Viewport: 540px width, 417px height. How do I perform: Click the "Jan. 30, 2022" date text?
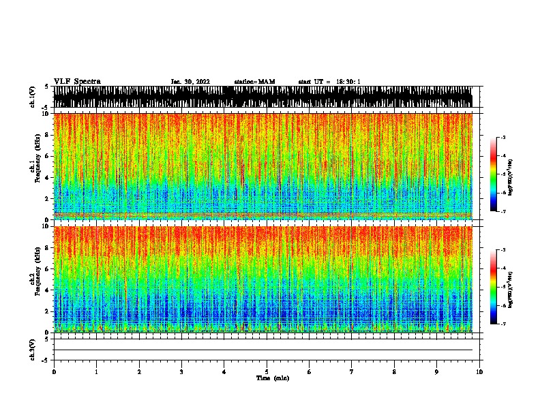(x=190, y=82)
